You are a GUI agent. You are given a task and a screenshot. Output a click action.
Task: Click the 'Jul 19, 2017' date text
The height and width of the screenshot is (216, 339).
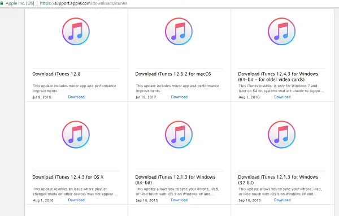tap(146, 97)
